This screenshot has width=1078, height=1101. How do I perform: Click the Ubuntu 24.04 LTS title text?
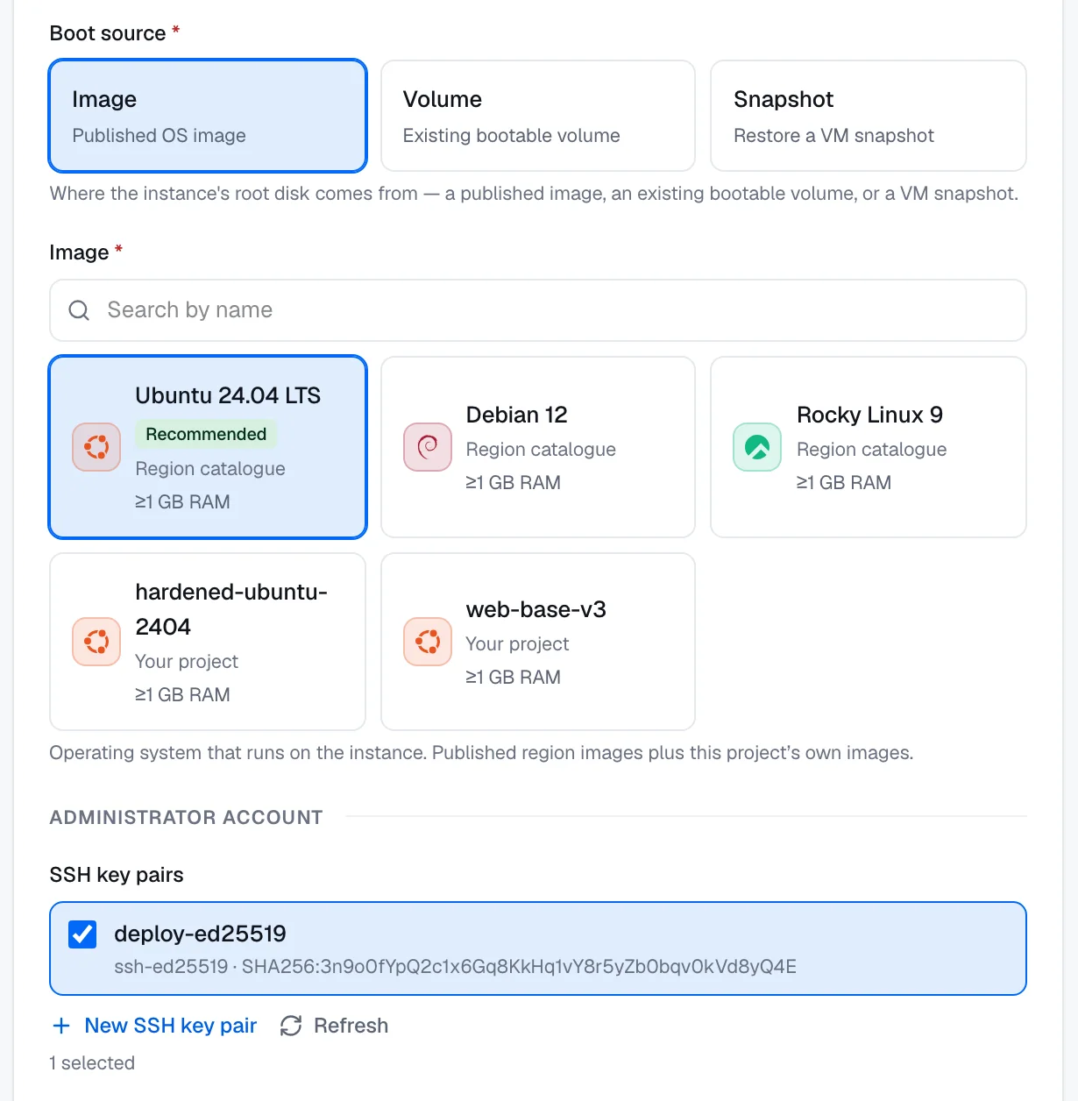pyautogui.click(x=228, y=395)
